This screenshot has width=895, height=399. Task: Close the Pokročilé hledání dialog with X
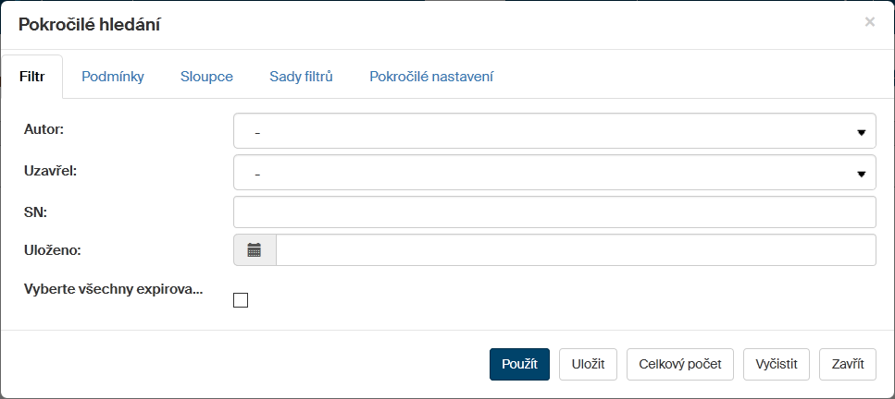click(x=870, y=22)
